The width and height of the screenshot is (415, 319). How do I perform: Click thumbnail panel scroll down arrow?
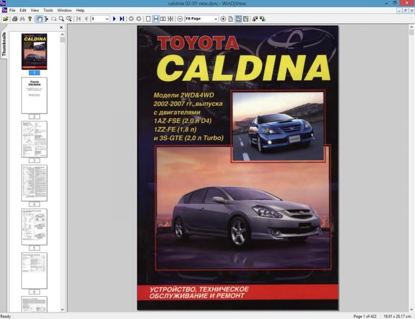point(62,309)
